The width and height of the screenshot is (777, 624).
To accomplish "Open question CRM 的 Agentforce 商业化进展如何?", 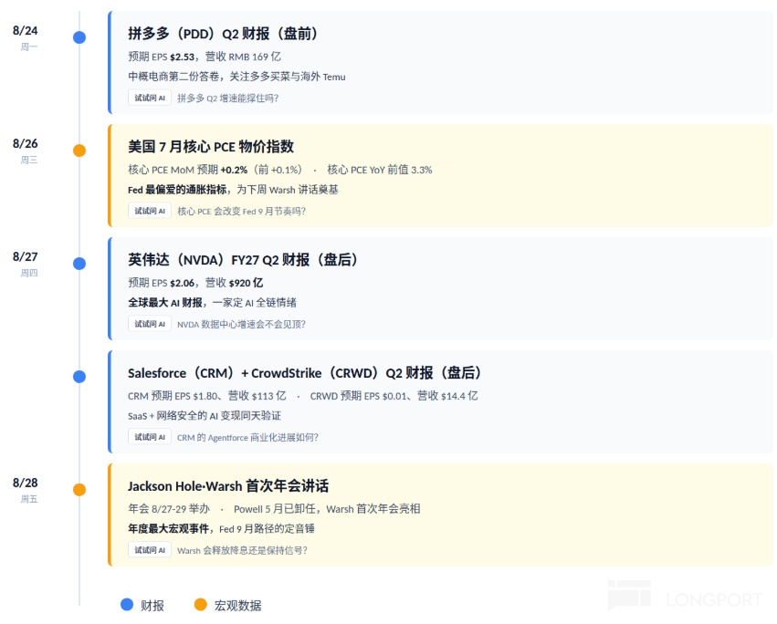I will (247, 437).
